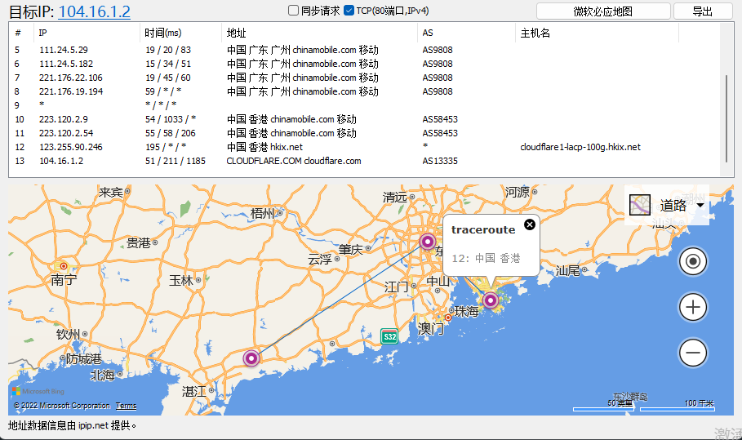Select the Guangzhou traceroute pin on map
This screenshot has width=742, height=440.
(427, 242)
